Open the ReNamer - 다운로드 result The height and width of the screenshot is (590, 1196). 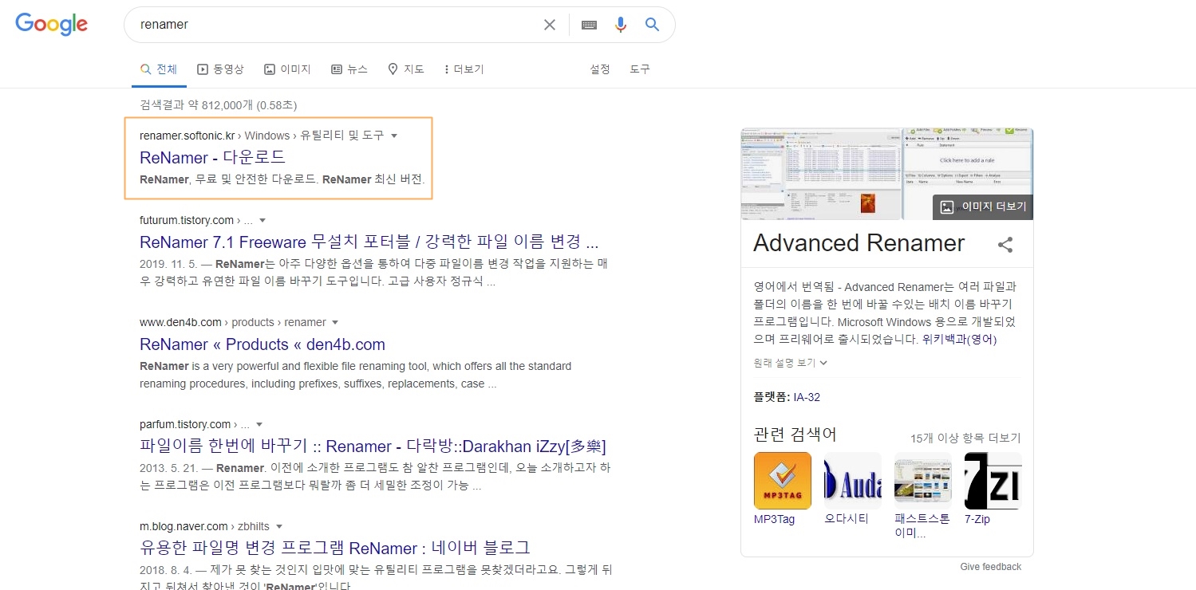coord(212,157)
